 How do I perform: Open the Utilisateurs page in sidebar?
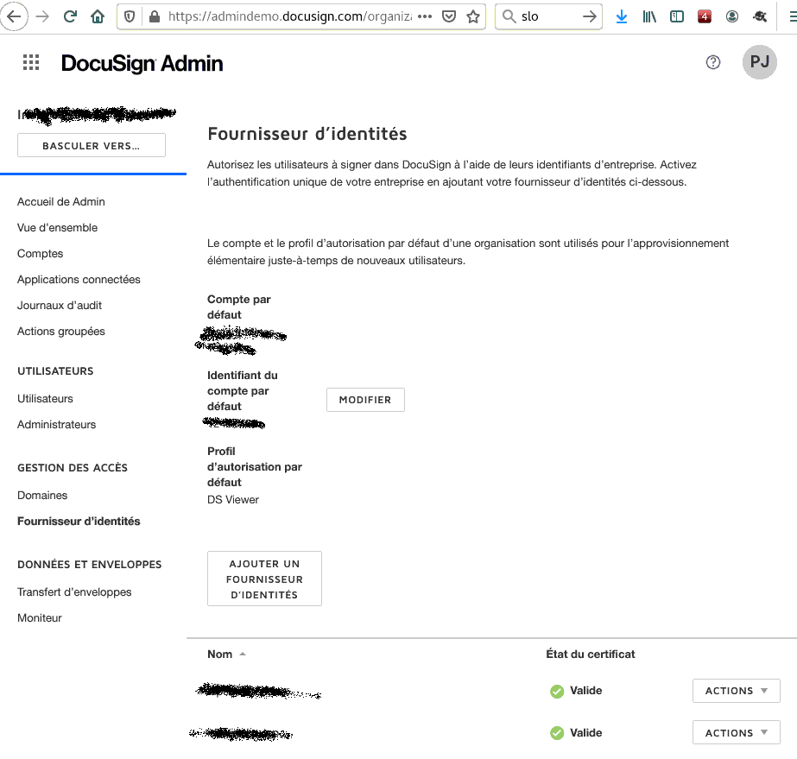click(45, 399)
